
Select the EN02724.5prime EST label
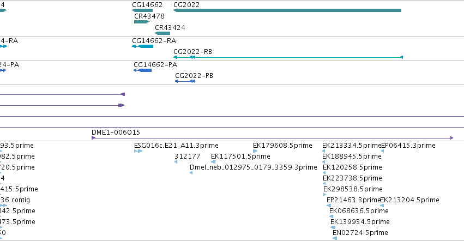point(360,233)
